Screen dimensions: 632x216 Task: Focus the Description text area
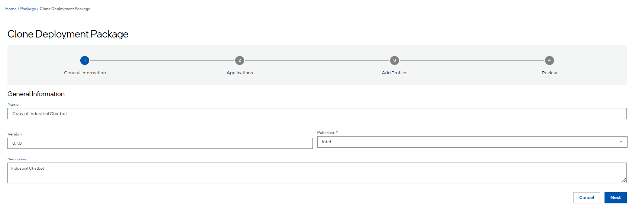pos(317,173)
